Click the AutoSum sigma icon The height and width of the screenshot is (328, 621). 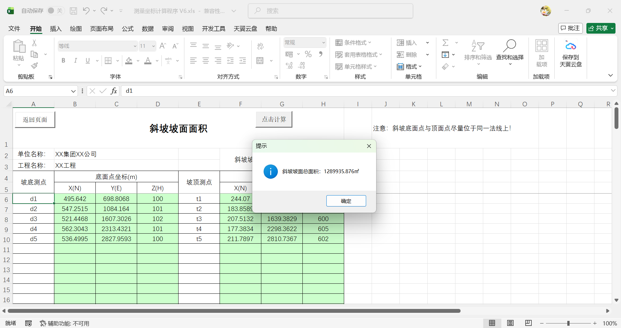pyautogui.click(x=445, y=43)
